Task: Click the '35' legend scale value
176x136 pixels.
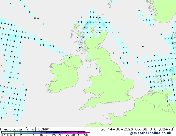Action: (67, 135)
